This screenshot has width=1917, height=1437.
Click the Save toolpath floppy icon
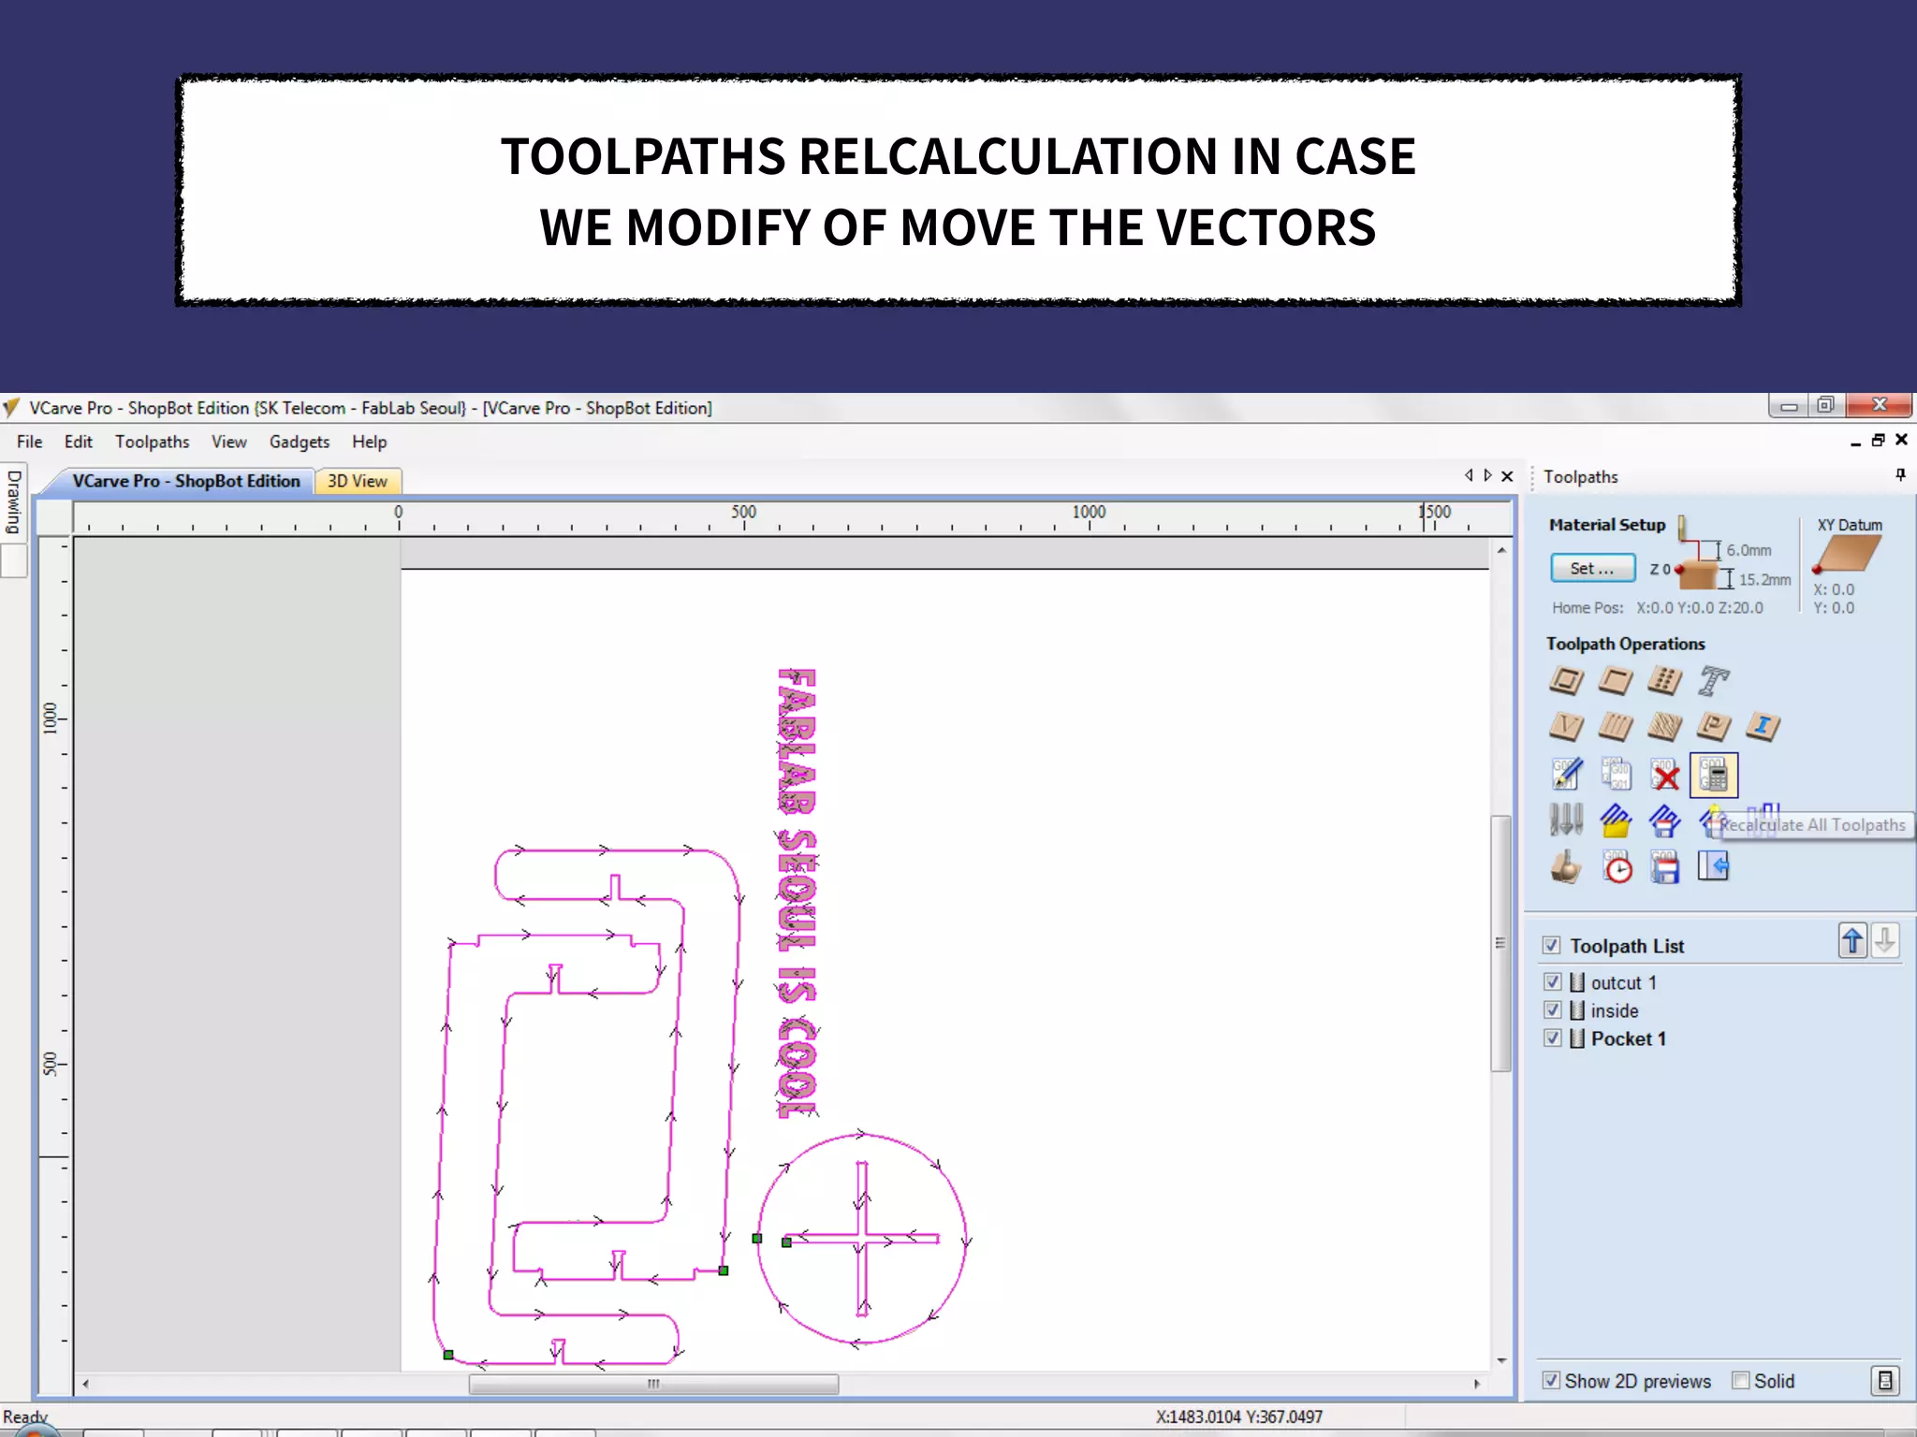click(1664, 868)
